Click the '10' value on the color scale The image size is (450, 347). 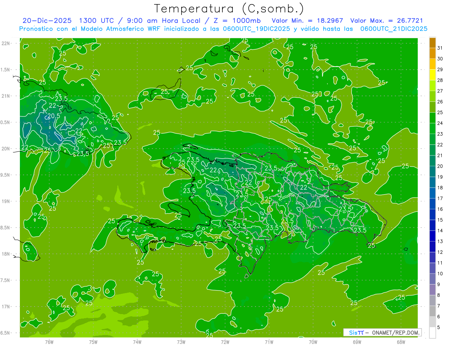click(440, 274)
